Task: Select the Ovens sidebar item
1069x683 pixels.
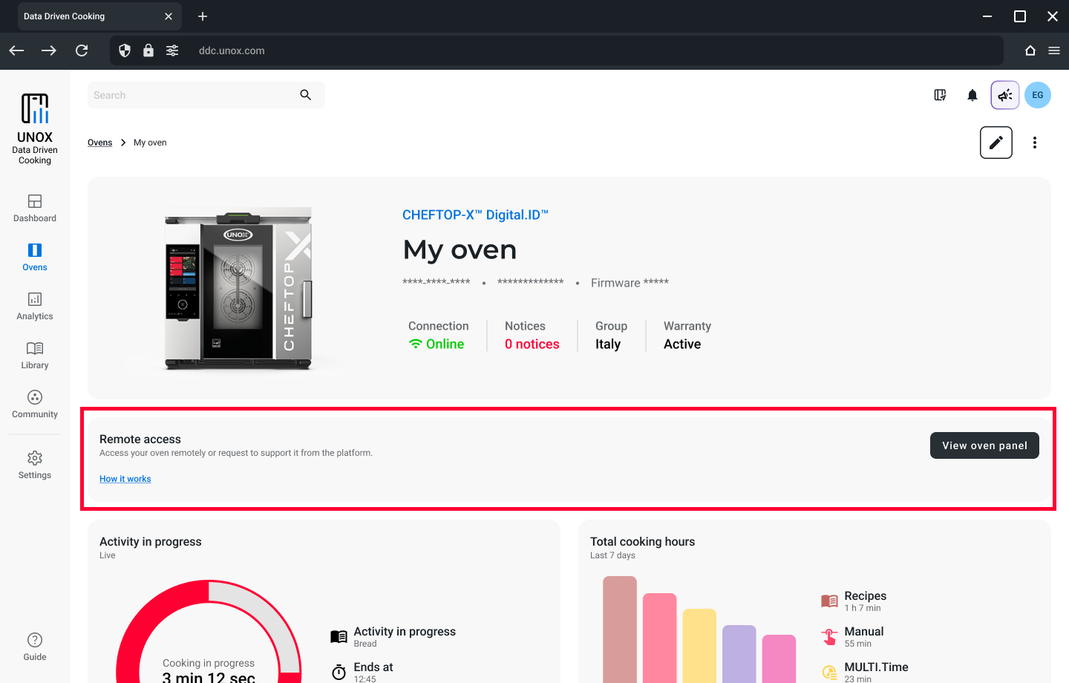Action: coord(35,257)
